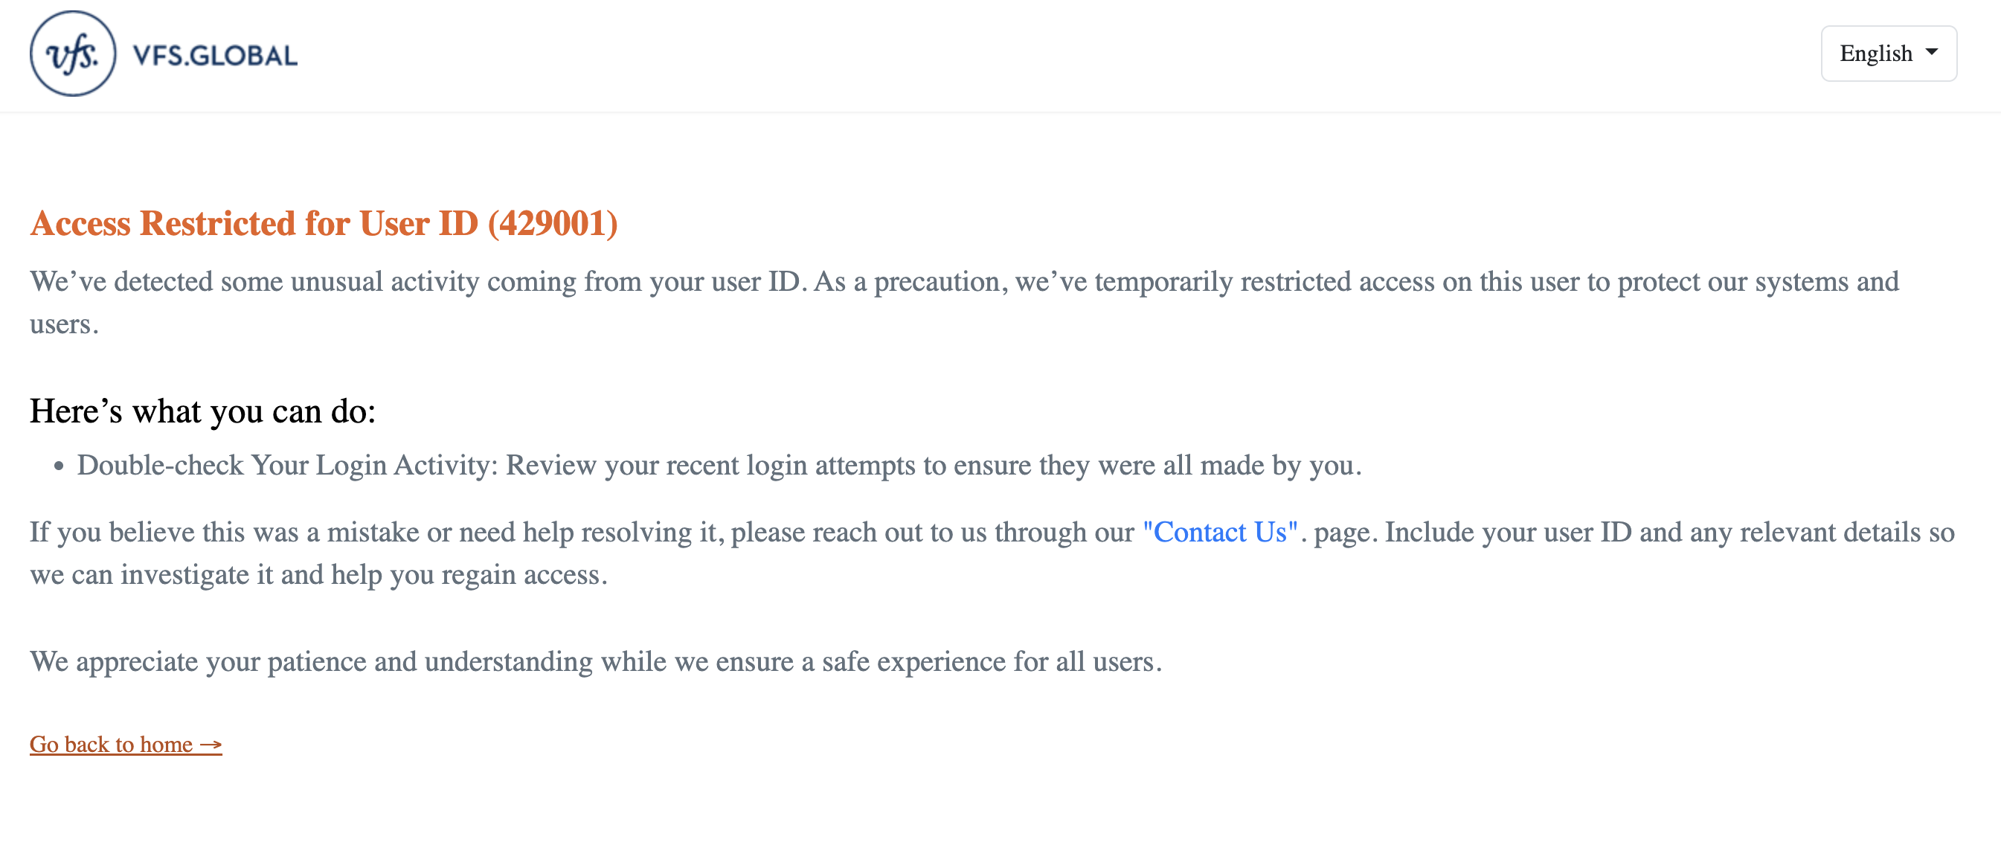Click the downward chevron beside English
Screen dimensions: 2001x845
pos(1932,51)
